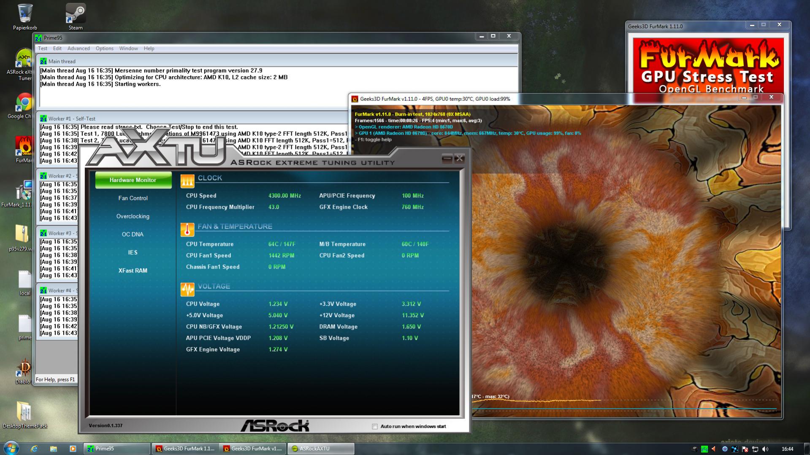
Task: Open the Help menu in Prime95
Action: click(x=149, y=48)
